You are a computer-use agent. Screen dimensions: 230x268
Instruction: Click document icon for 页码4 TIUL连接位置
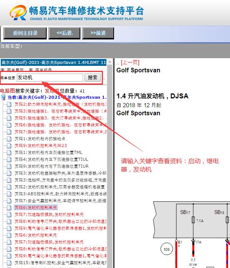9,159
